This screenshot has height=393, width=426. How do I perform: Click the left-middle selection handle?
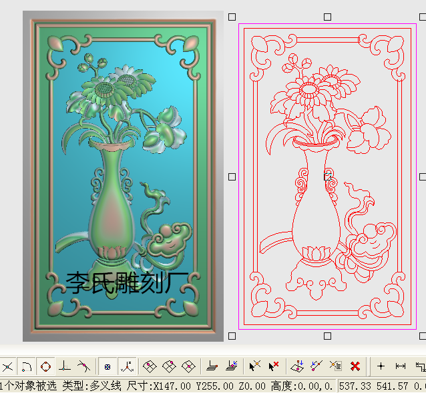click(x=232, y=177)
